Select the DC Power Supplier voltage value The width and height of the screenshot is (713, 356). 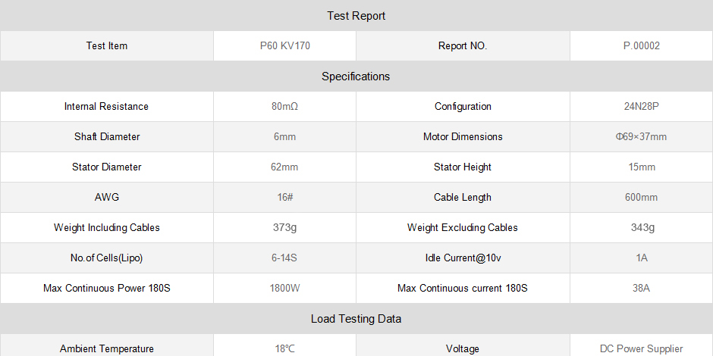(x=641, y=348)
